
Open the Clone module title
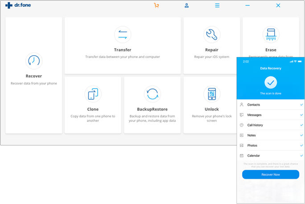tap(93, 109)
